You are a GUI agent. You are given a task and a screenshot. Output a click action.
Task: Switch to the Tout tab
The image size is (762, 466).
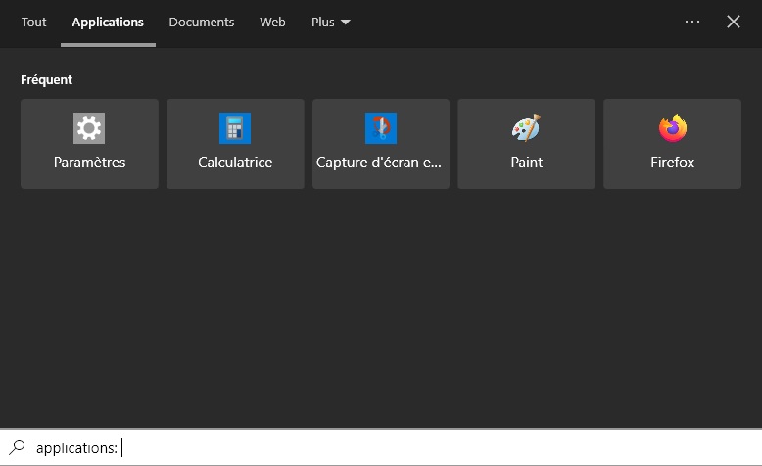coord(33,23)
